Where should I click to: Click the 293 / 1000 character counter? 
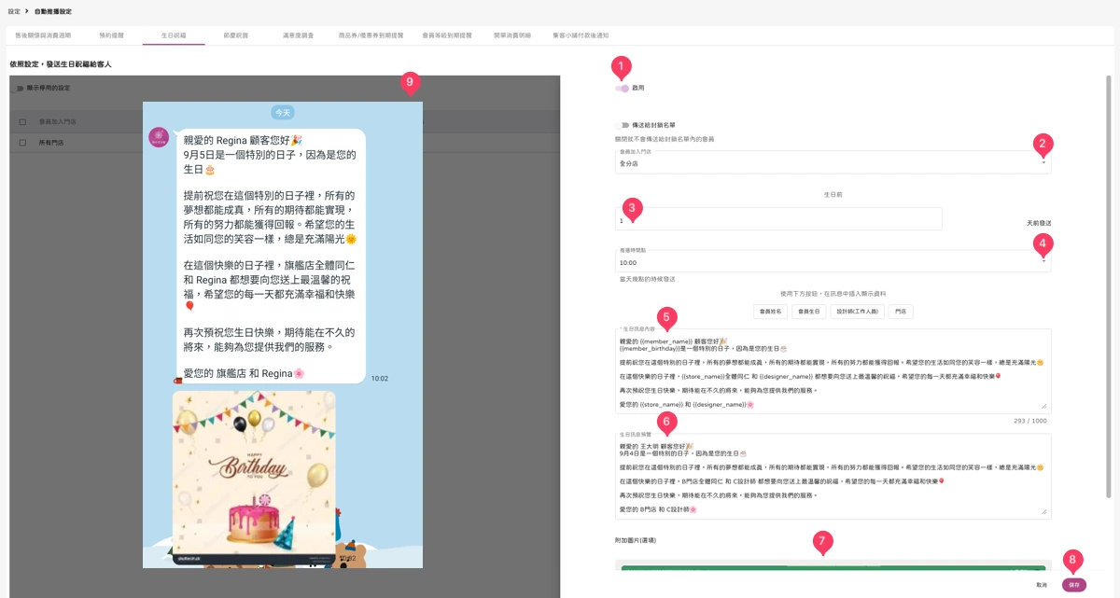point(1030,421)
